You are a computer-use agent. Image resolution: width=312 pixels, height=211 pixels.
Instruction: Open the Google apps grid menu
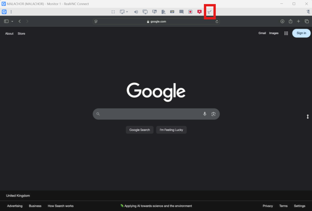(286, 33)
